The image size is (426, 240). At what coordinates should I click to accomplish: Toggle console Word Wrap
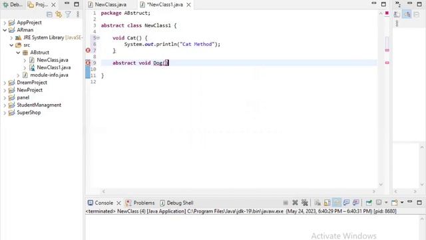click(x=337, y=203)
